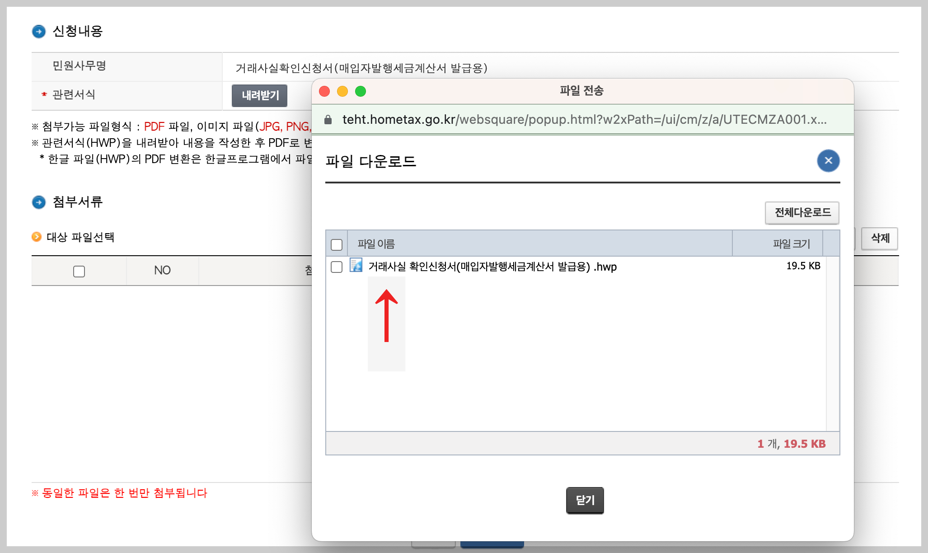Click the blue arrow icon beside 신청내용
Image resolution: width=928 pixels, height=553 pixels.
[39, 31]
